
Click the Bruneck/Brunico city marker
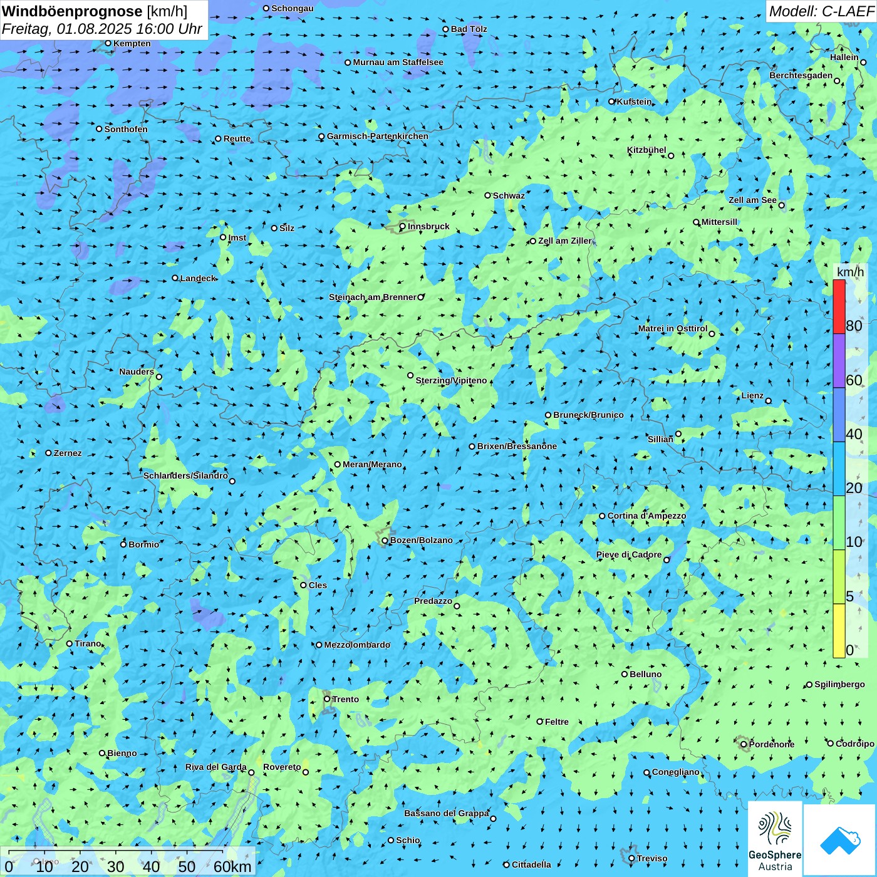pos(548,415)
